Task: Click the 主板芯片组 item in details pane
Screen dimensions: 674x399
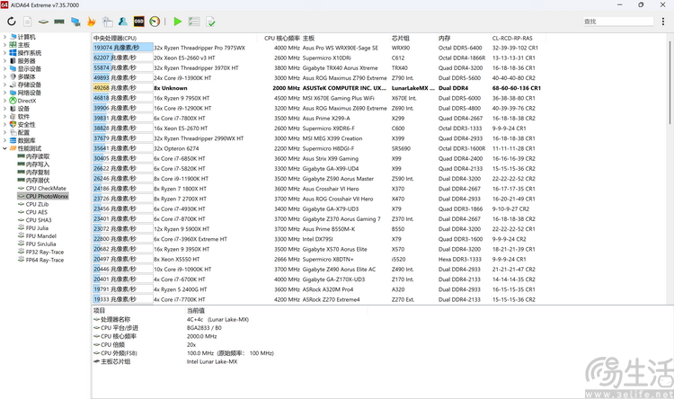Action: tap(115, 361)
